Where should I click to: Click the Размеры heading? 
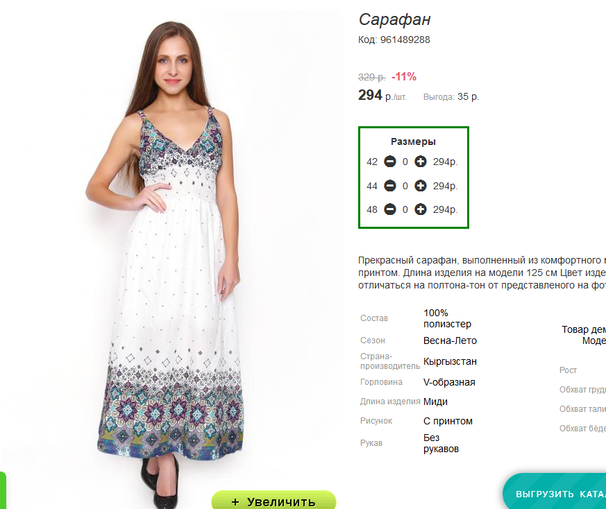[x=413, y=141]
